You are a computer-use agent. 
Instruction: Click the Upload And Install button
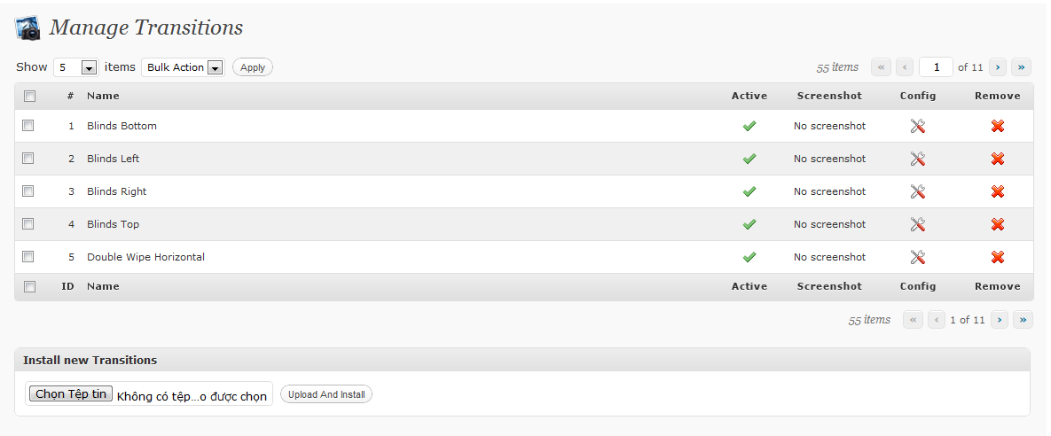click(x=326, y=394)
